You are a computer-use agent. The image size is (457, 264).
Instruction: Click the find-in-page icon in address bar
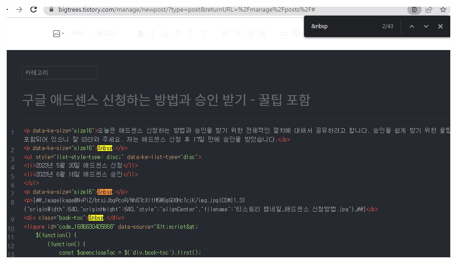[x=414, y=10]
